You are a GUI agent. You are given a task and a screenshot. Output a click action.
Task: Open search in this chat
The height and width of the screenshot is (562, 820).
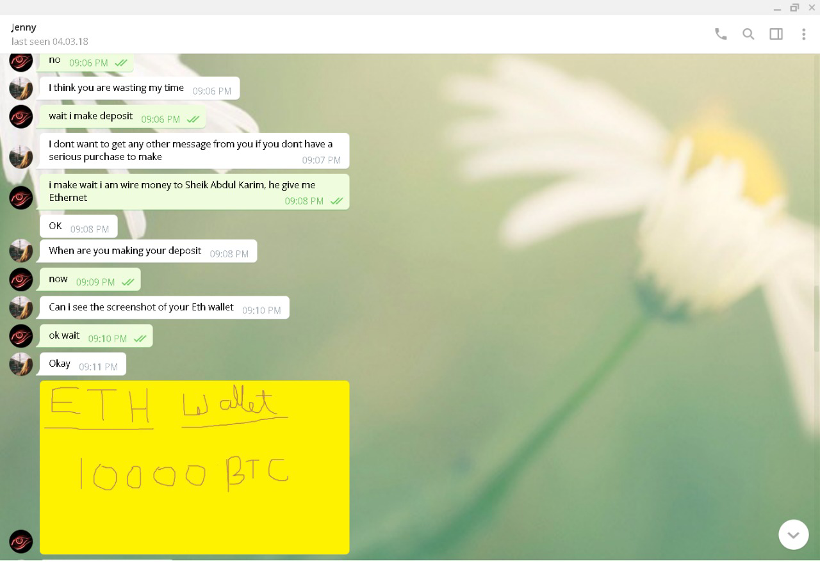tap(748, 34)
